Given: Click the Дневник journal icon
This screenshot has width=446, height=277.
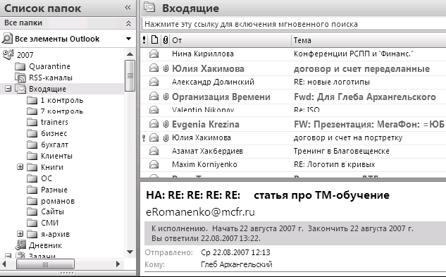Looking at the screenshot, I should click(x=20, y=245).
